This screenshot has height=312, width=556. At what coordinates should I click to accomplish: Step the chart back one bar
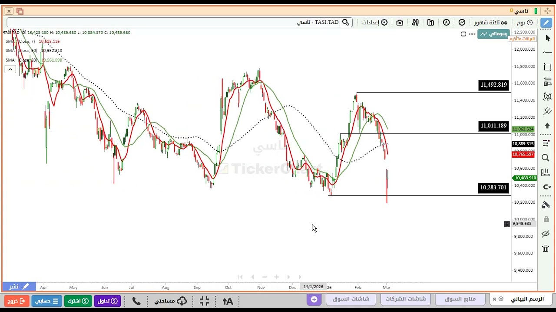coord(252,277)
